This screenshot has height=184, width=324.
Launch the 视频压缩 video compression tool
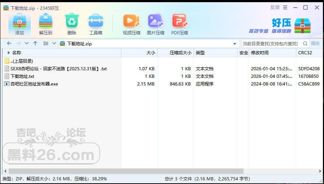click(131, 24)
